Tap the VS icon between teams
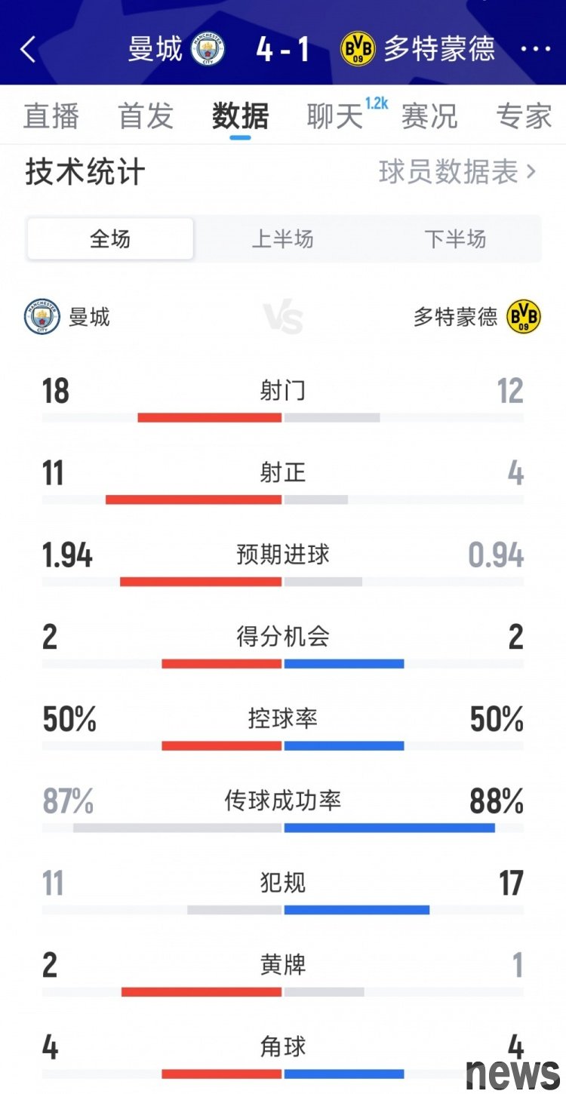Screen dimensions: 566x1094 [x=283, y=318]
